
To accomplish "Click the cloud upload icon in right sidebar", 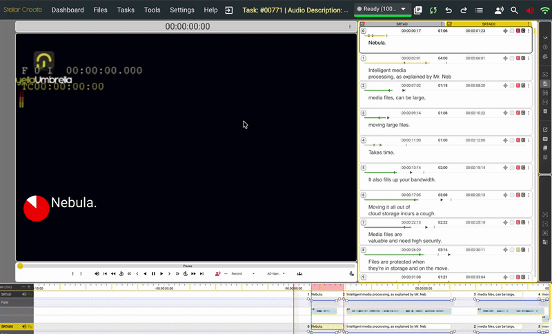I will [x=545, y=57].
